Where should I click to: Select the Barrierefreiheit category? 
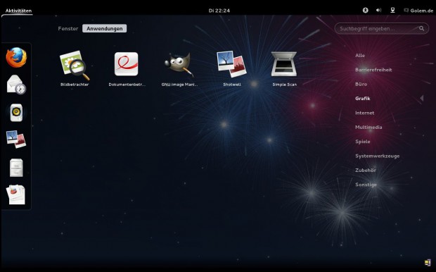point(373,70)
